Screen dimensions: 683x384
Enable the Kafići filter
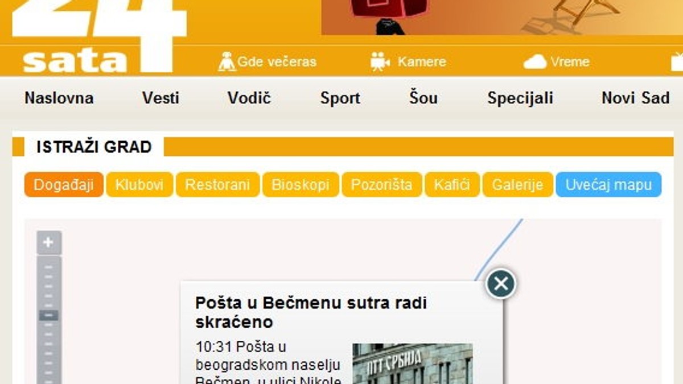click(452, 185)
